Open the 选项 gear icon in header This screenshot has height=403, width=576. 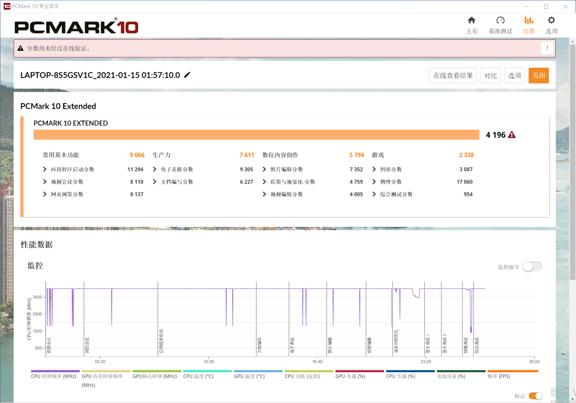point(551,20)
